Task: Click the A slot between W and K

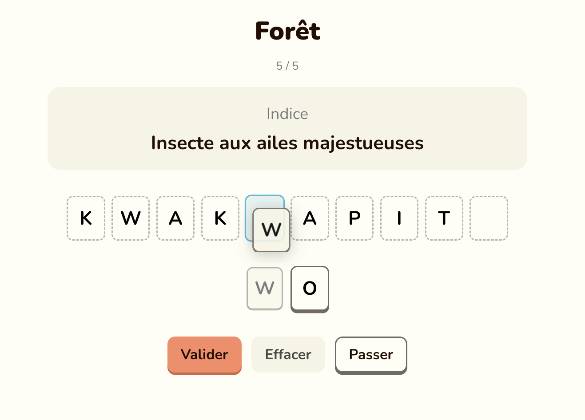Action: click(175, 218)
